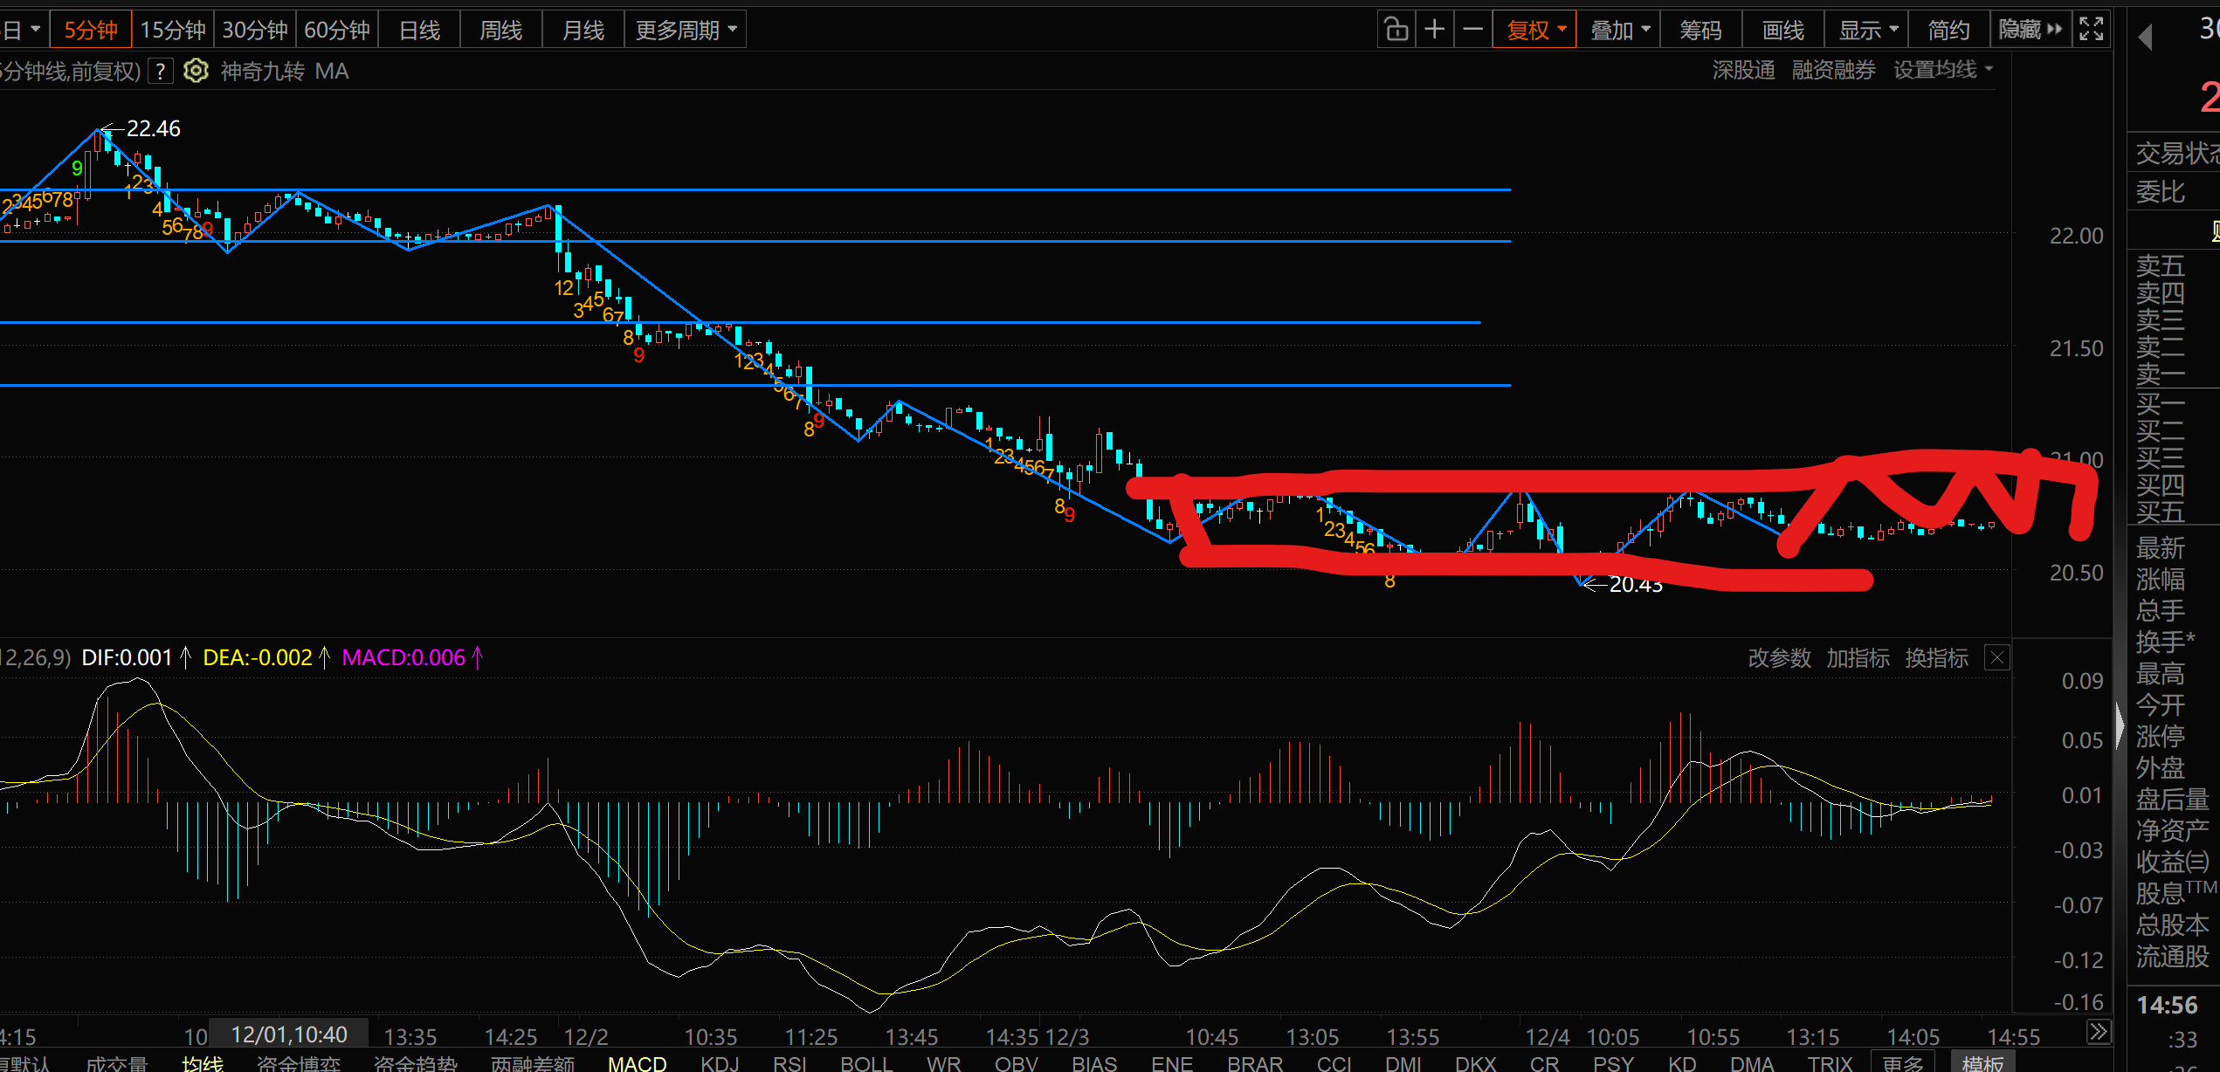Expand the 复权 dropdown
This screenshot has width=2220, height=1072.
[x=1534, y=30]
